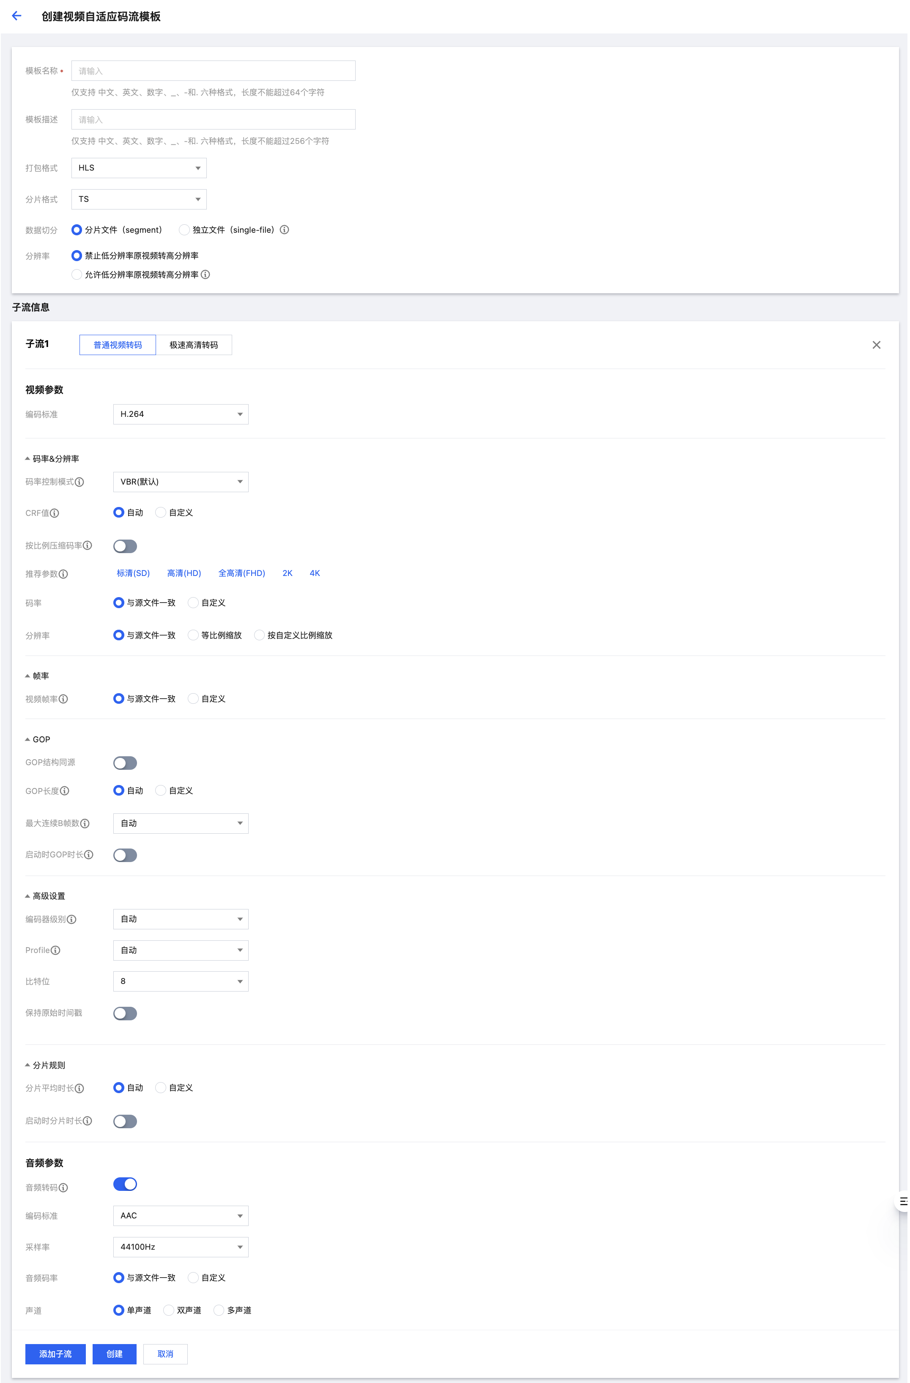Click info icon beside 音频转码 label
910x1383 pixels.
[64, 1188]
